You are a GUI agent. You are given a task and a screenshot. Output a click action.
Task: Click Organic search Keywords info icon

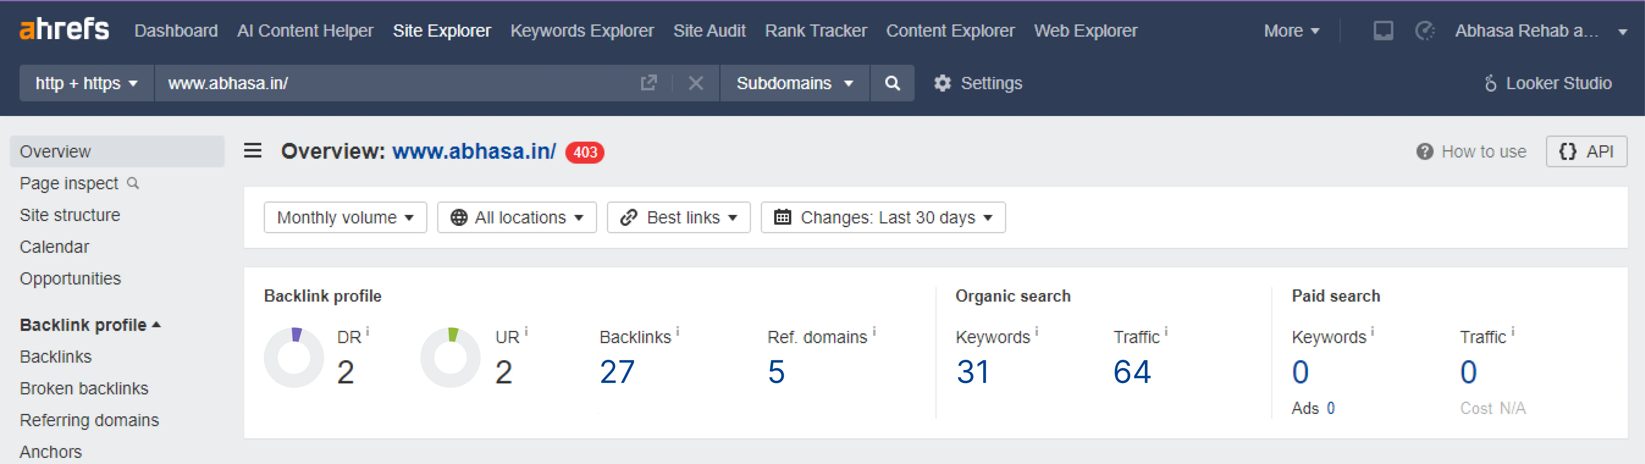point(1036,331)
